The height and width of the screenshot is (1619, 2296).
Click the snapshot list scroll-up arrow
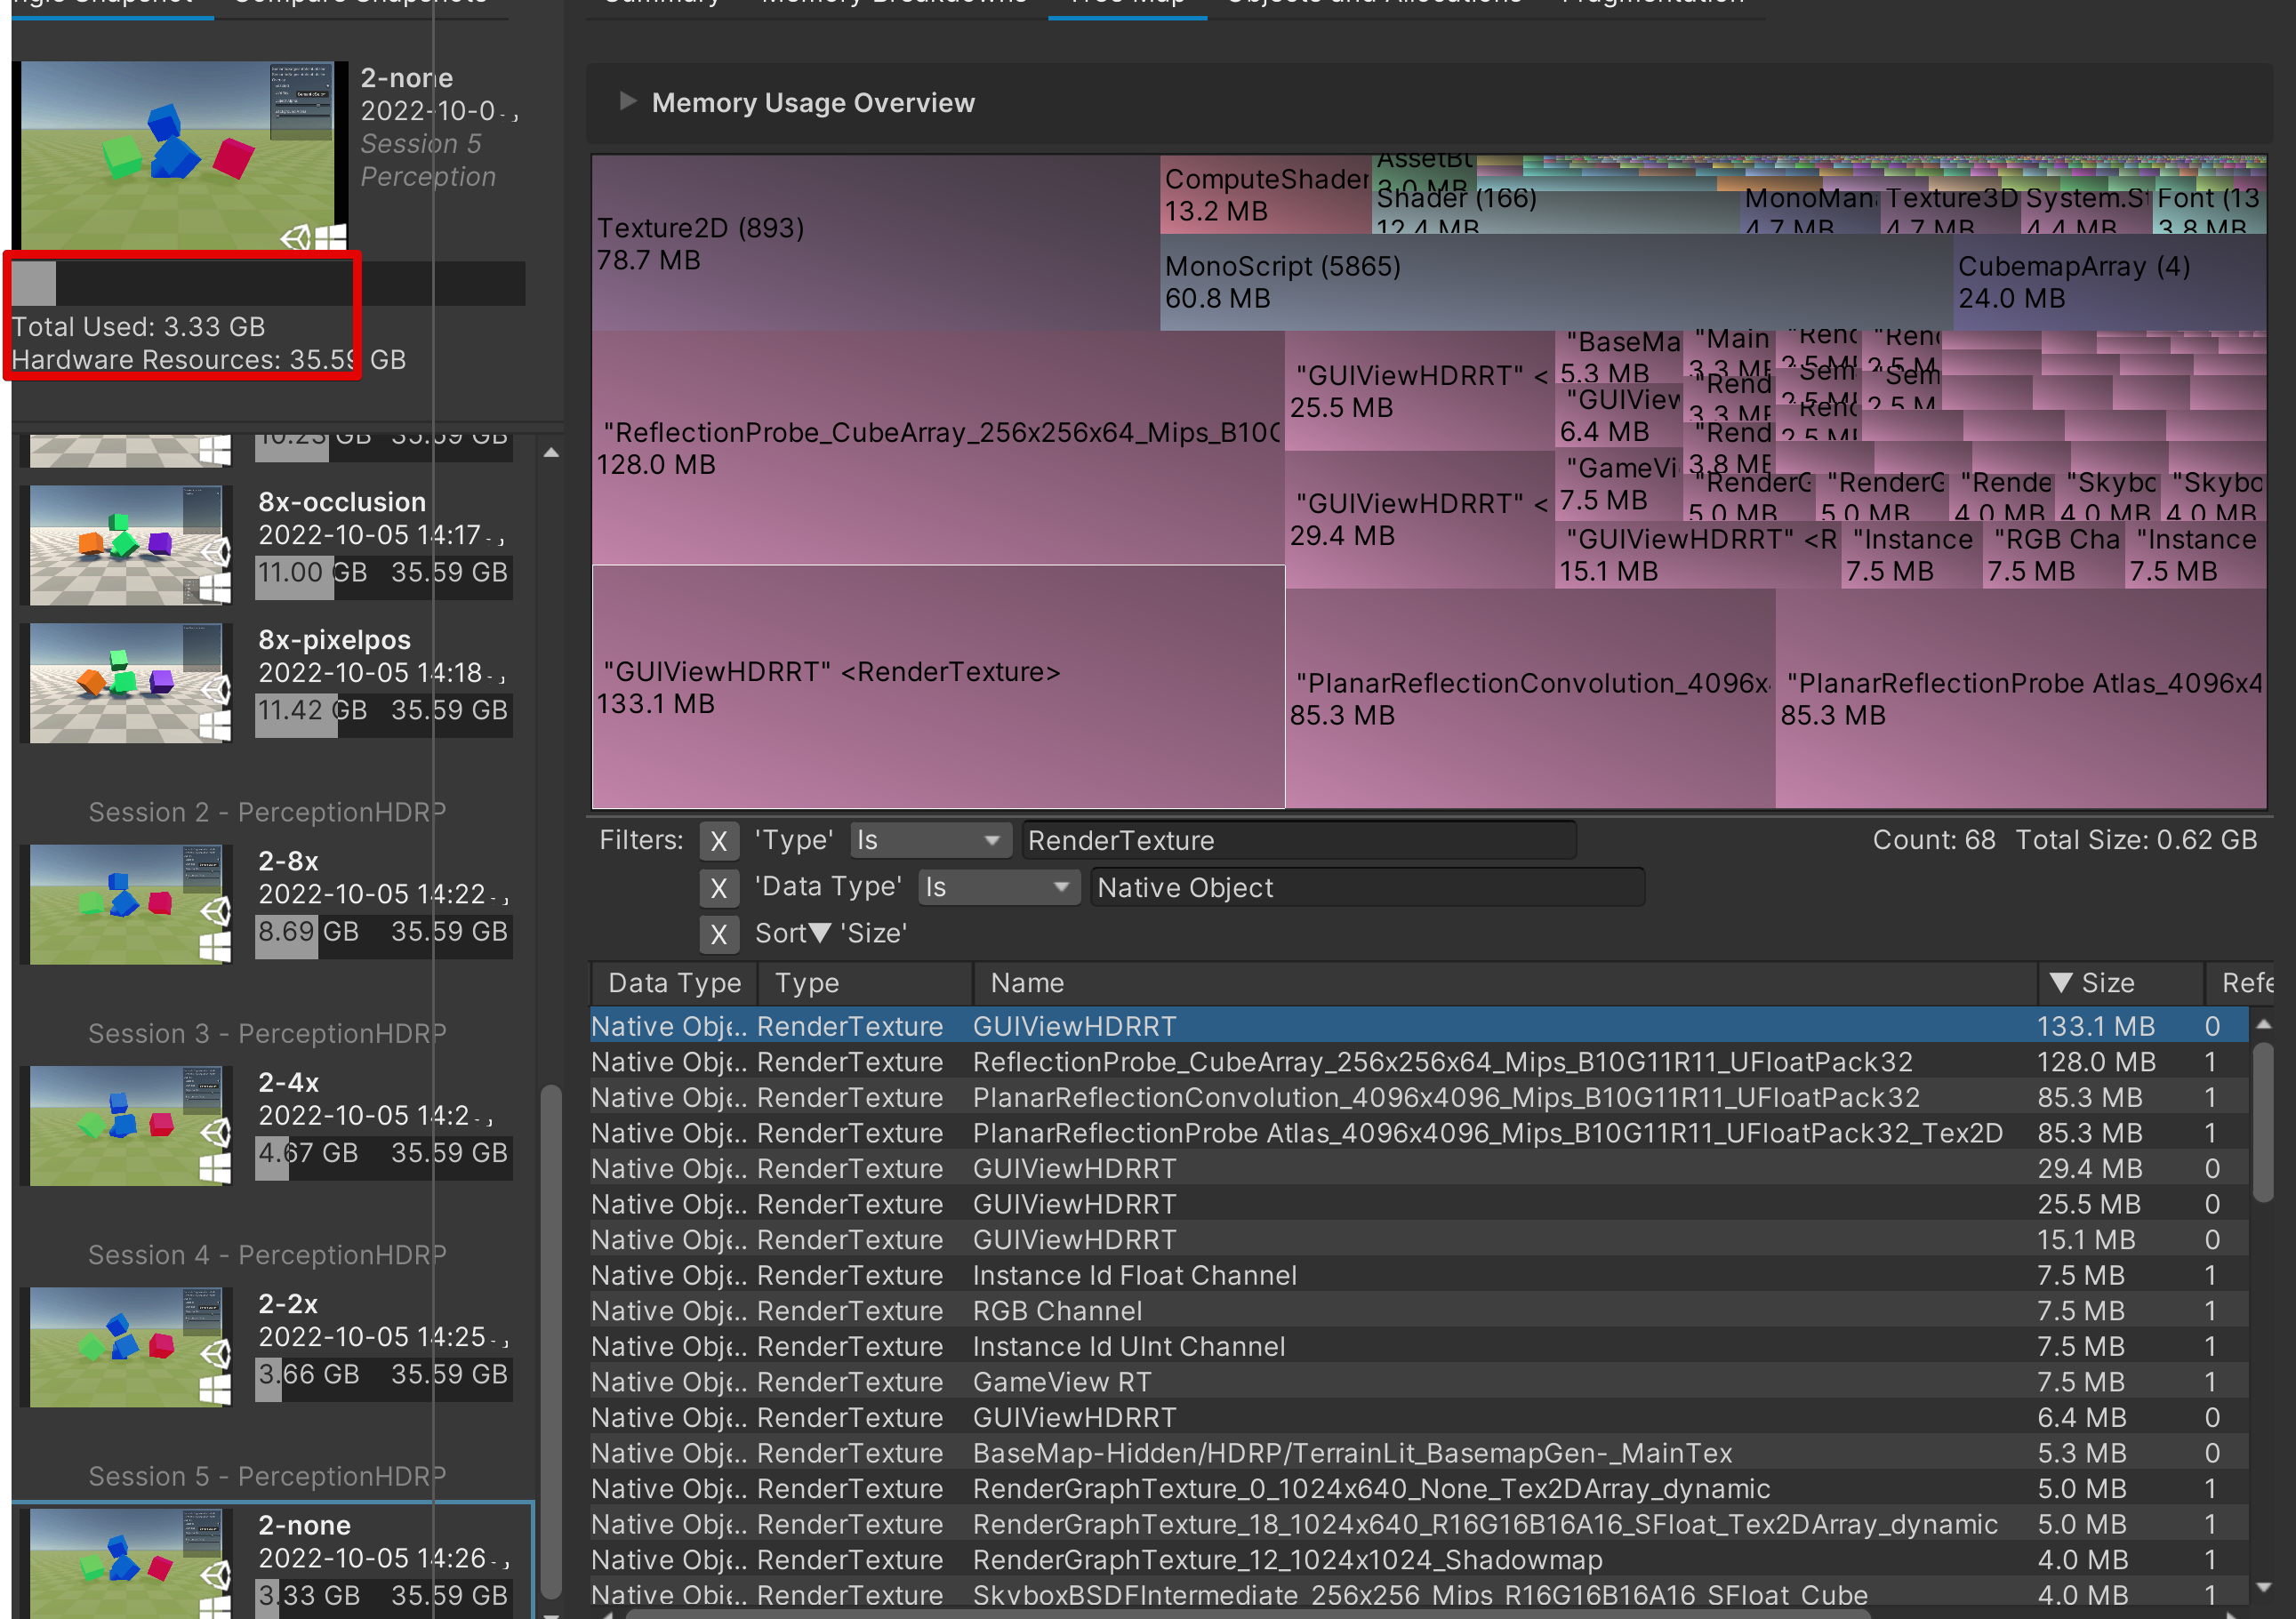click(551, 453)
